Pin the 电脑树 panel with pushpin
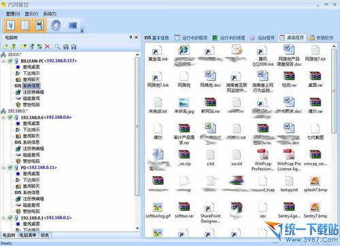This screenshot has height=246, width=340. [x=131, y=37]
